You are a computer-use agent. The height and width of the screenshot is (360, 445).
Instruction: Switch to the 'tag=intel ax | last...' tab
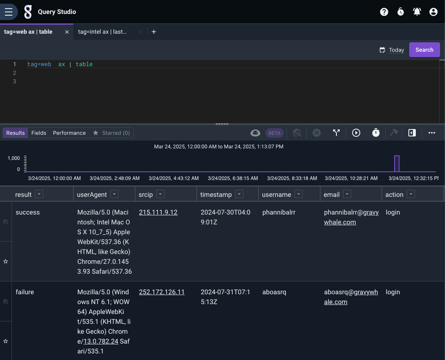tap(102, 32)
